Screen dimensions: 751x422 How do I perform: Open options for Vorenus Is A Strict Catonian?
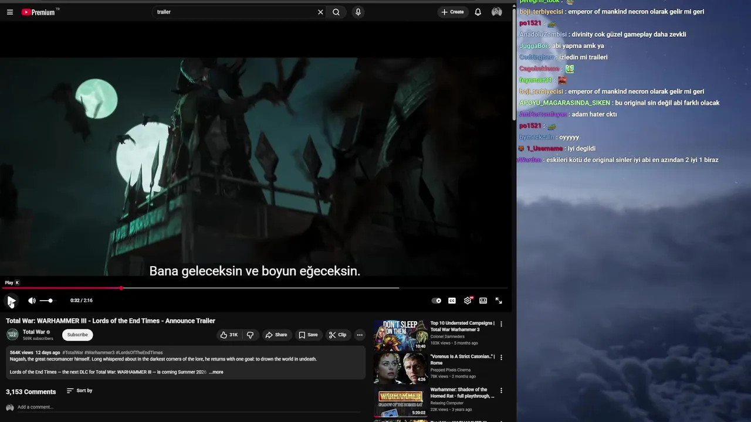point(501,357)
